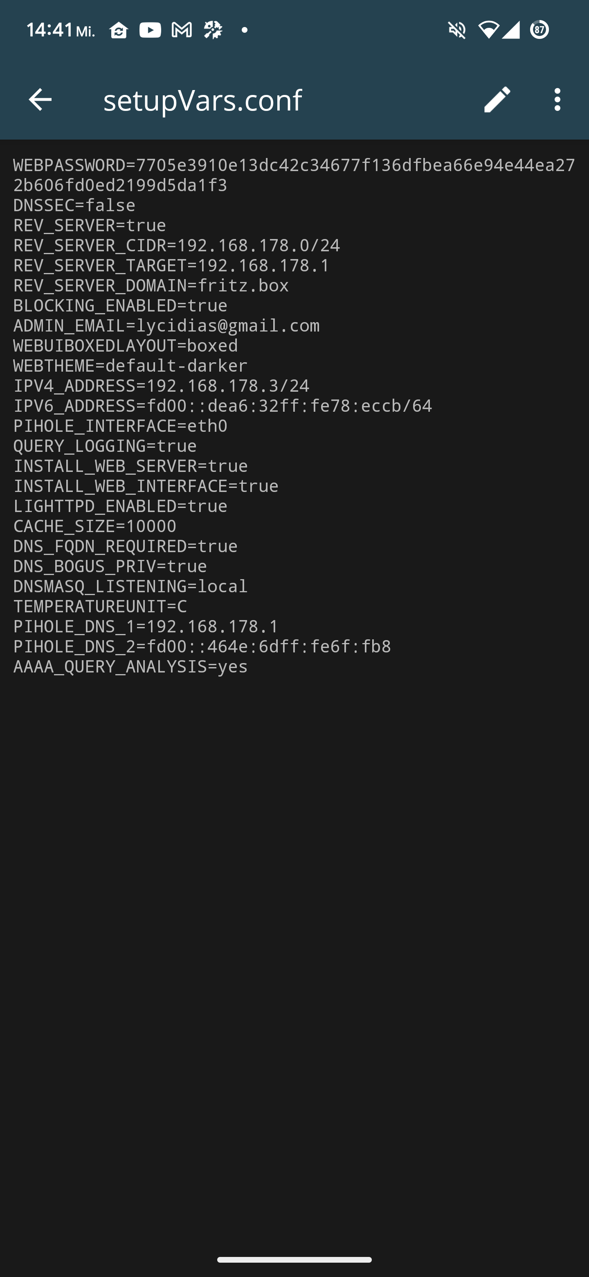The image size is (589, 1277).
Task: Tap the IPV6_ADDRESS line
Action: (223, 406)
